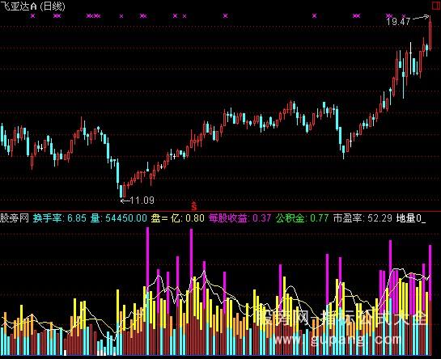Viewport: 441px width, 359px height.
Task: Click the 公积金: 0.77 value
Action: (302, 218)
